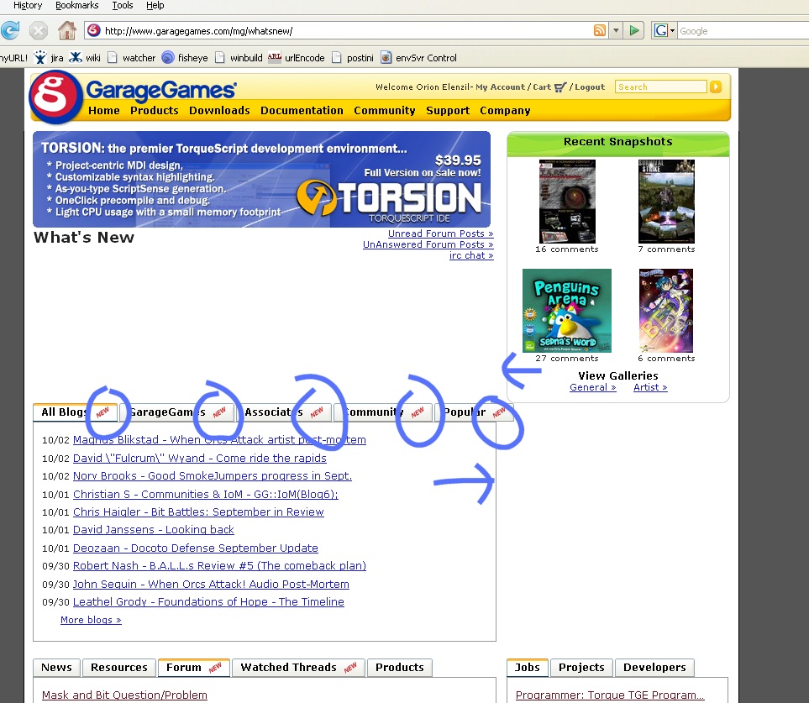Screen dimensions: 809x703
Task: Open the shopping Cart icon link
Action: point(560,87)
